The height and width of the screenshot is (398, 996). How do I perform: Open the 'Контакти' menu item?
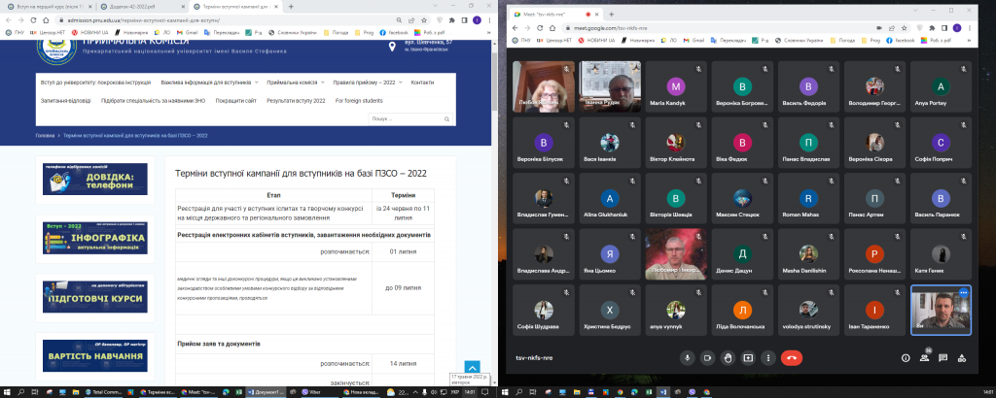point(422,83)
